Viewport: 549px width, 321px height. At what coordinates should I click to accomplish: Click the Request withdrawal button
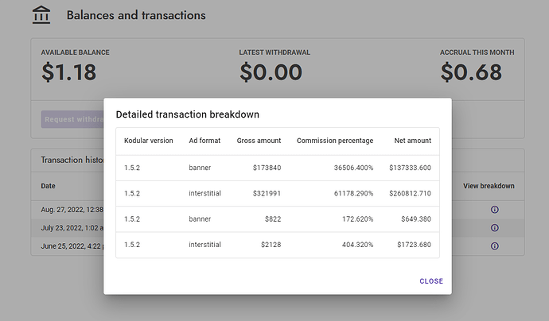[x=73, y=120]
